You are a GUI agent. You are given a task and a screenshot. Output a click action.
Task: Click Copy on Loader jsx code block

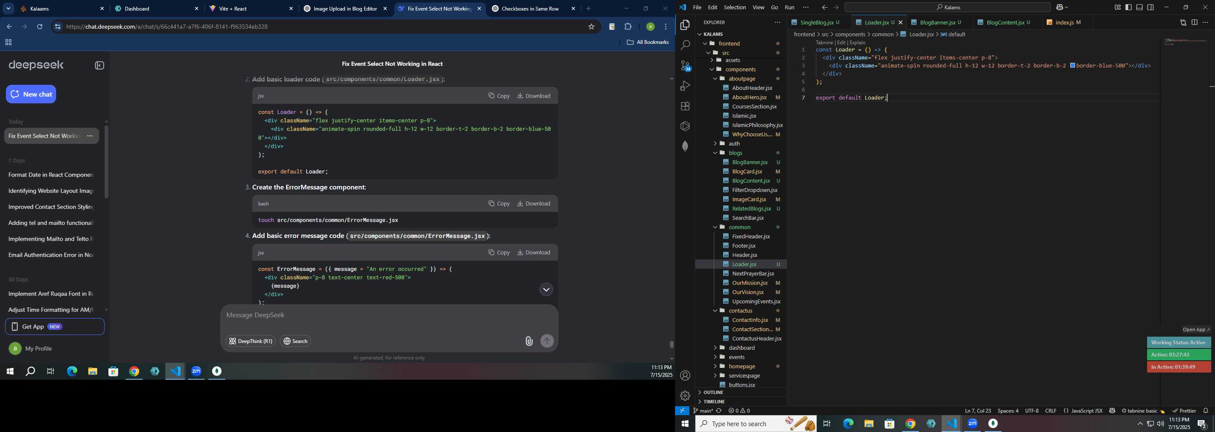coord(499,96)
